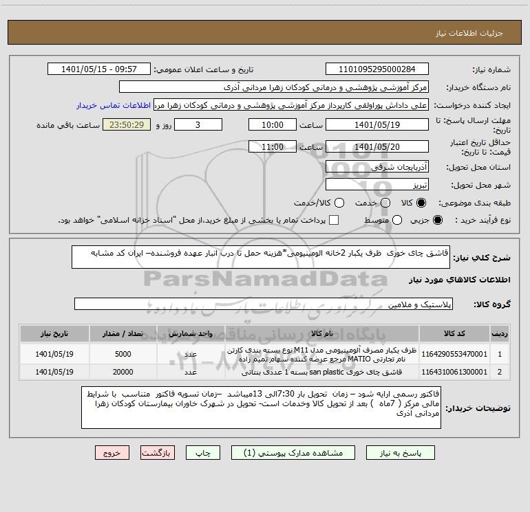Select the متوسط purchase type radio
Image resolution: width=530 pixels, height=512 pixels.
tap(397, 220)
